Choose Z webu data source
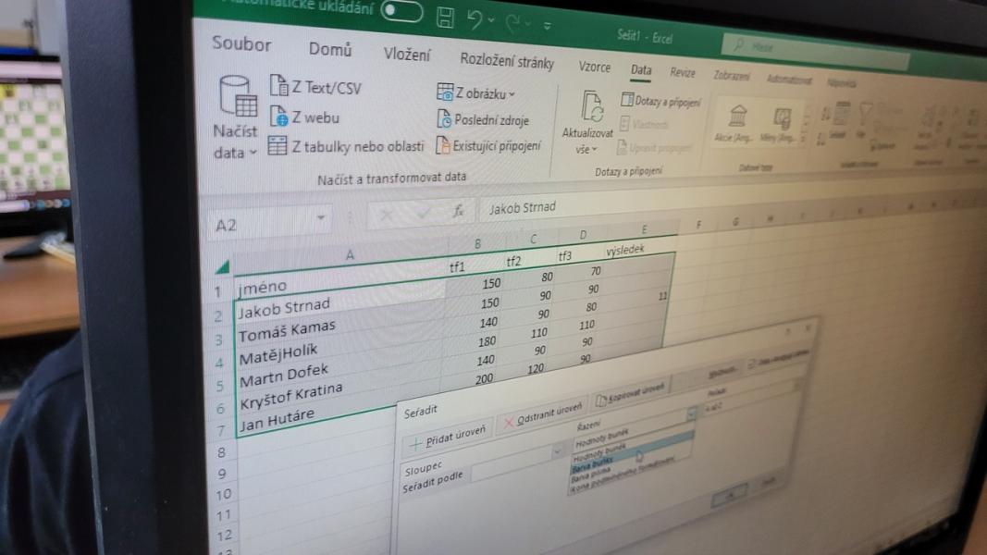The width and height of the screenshot is (987, 555). (305, 117)
